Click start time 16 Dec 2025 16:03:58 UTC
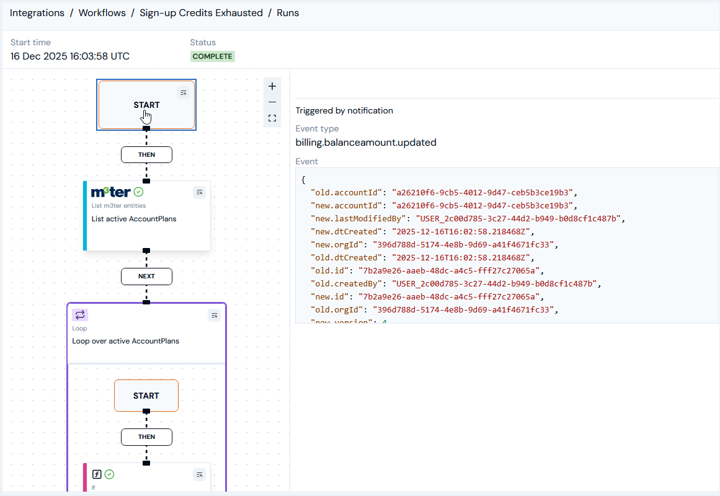720x496 pixels. [70, 56]
